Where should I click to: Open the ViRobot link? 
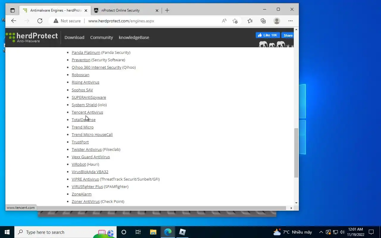79,164
